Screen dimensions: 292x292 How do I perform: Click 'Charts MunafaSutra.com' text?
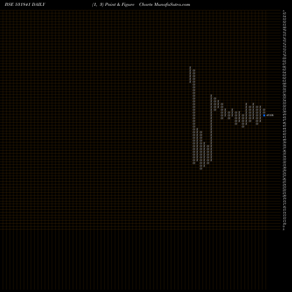coord(165,5)
